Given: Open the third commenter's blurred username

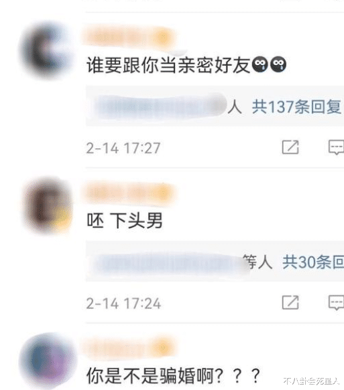Looking at the screenshot, I should click(x=129, y=347).
